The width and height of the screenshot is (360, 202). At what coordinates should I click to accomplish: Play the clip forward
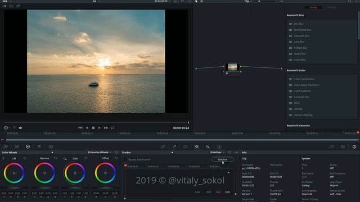tap(100, 128)
